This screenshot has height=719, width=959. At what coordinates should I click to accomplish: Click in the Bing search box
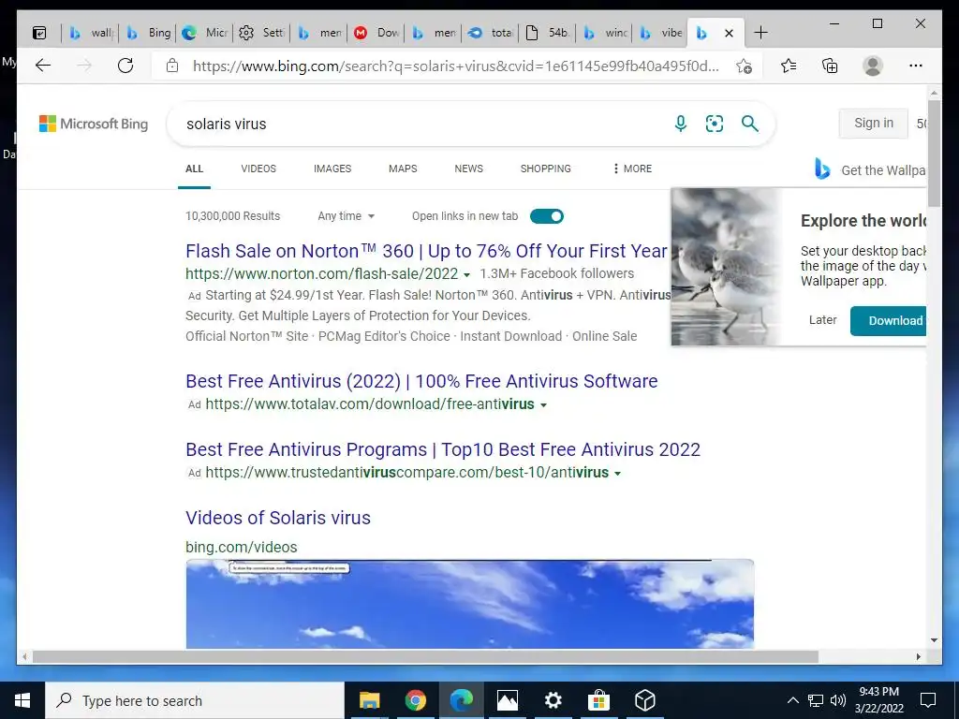(422, 125)
